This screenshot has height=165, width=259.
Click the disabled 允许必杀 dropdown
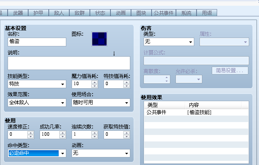pos(189,79)
